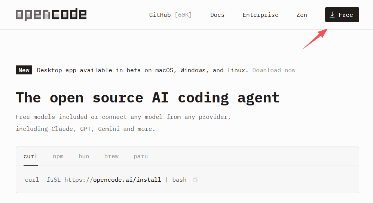
Task: Open the Docs page
Action: coord(217,15)
